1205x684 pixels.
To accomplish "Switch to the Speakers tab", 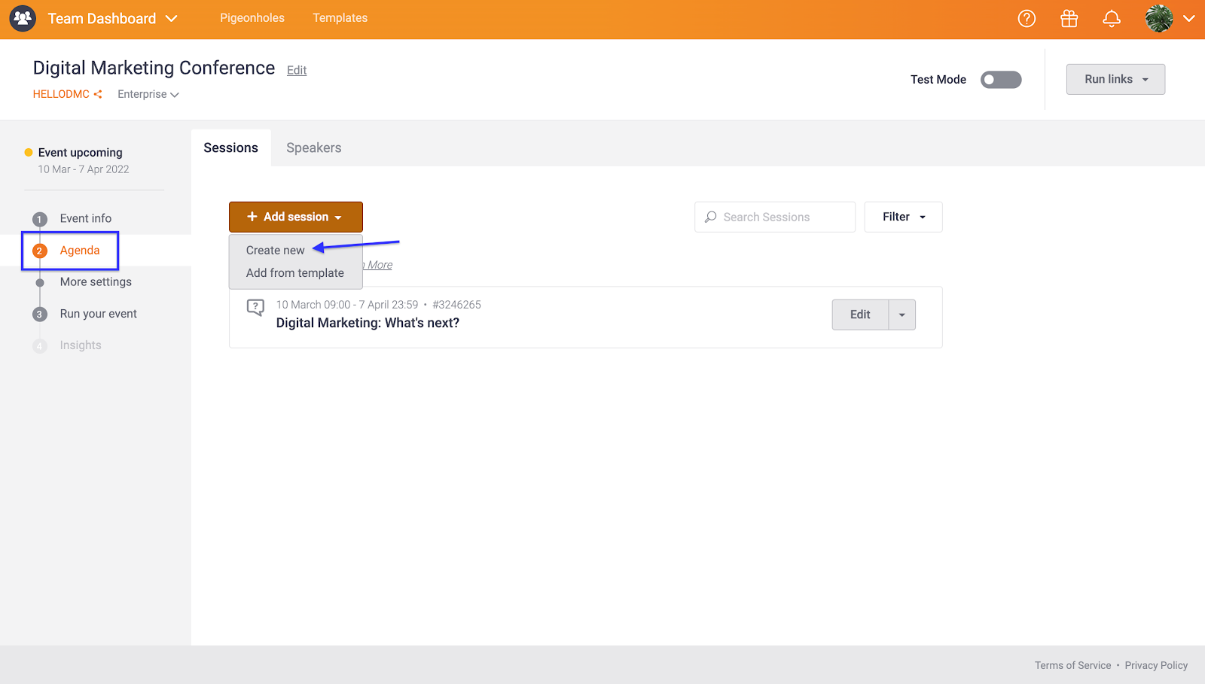I will coord(313,148).
